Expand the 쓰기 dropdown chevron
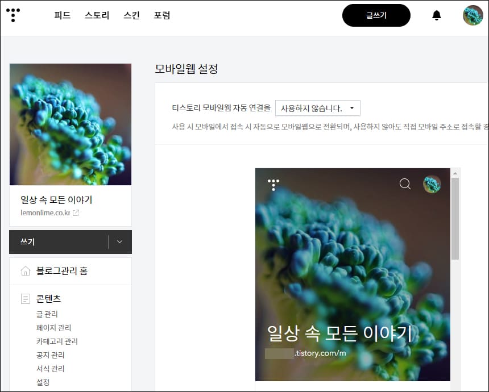Viewport: 489px width, 392px height. [x=119, y=241]
